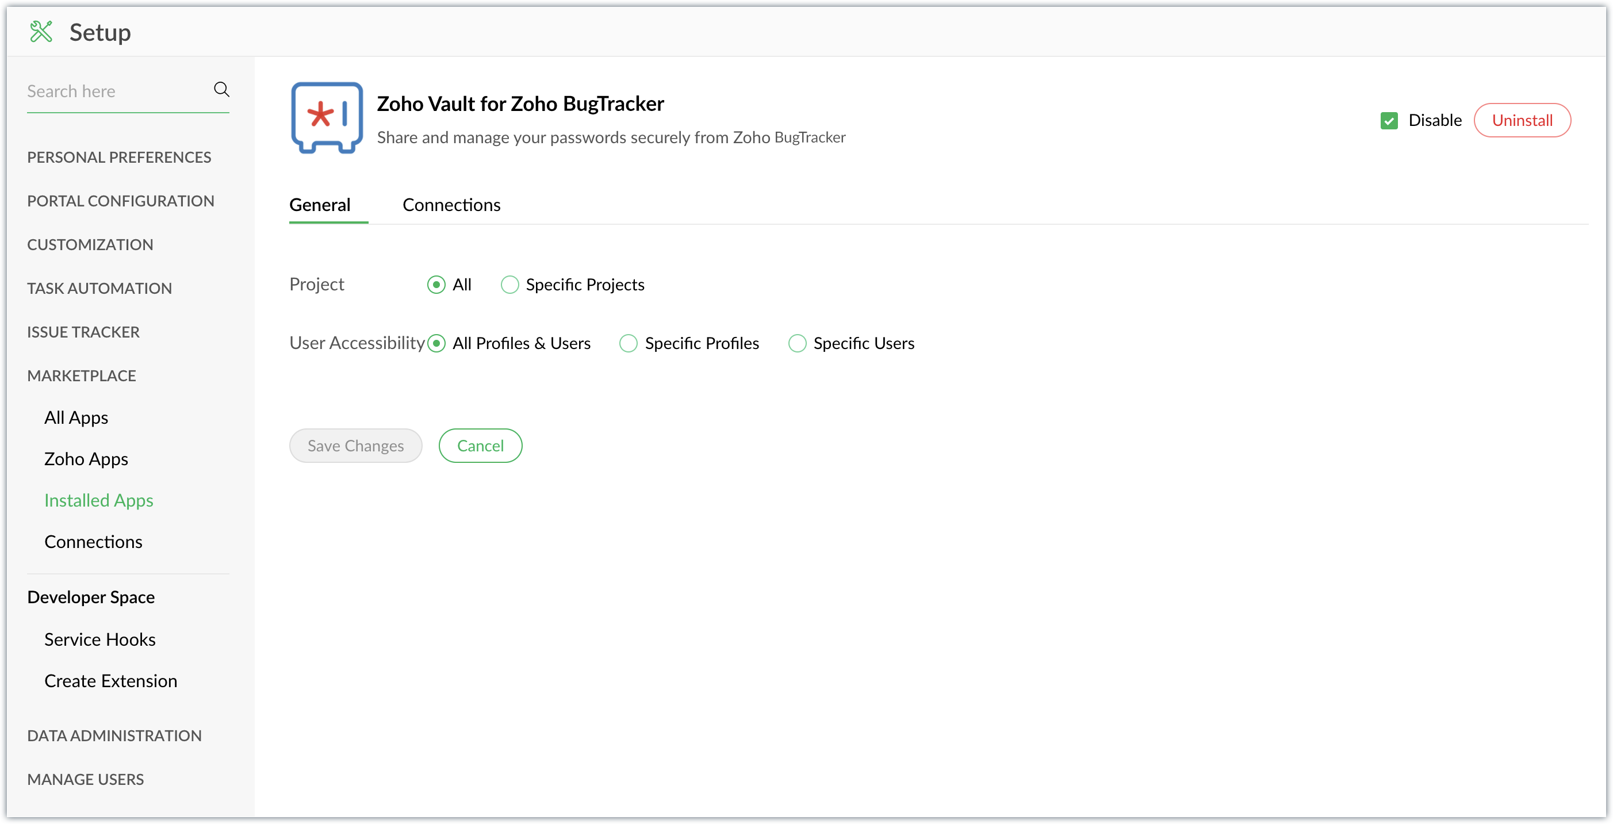
Task: Click the Setup wrench icon
Action: pyautogui.click(x=41, y=31)
